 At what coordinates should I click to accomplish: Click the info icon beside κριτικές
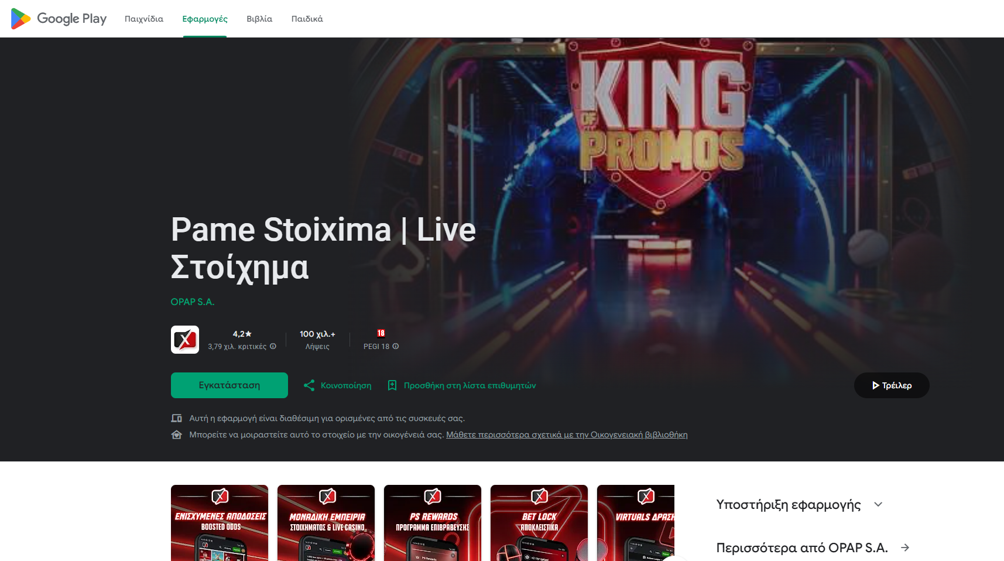point(273,346)
